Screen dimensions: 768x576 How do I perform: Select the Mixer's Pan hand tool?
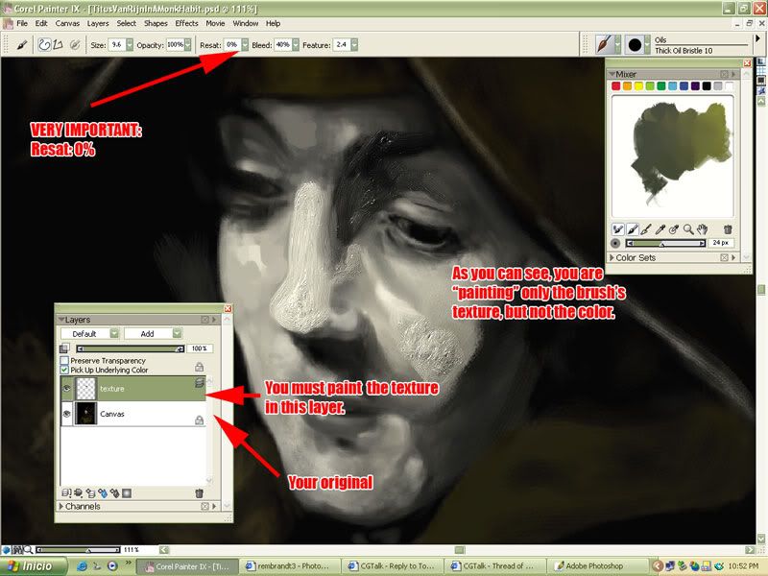tap(704, 229)
